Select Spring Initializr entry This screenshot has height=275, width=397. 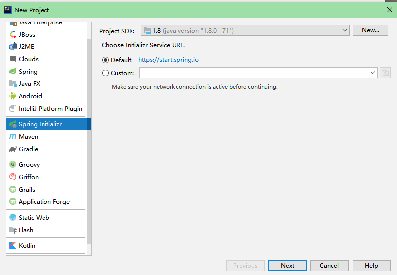pyautogui.click(x=46, y=124)
